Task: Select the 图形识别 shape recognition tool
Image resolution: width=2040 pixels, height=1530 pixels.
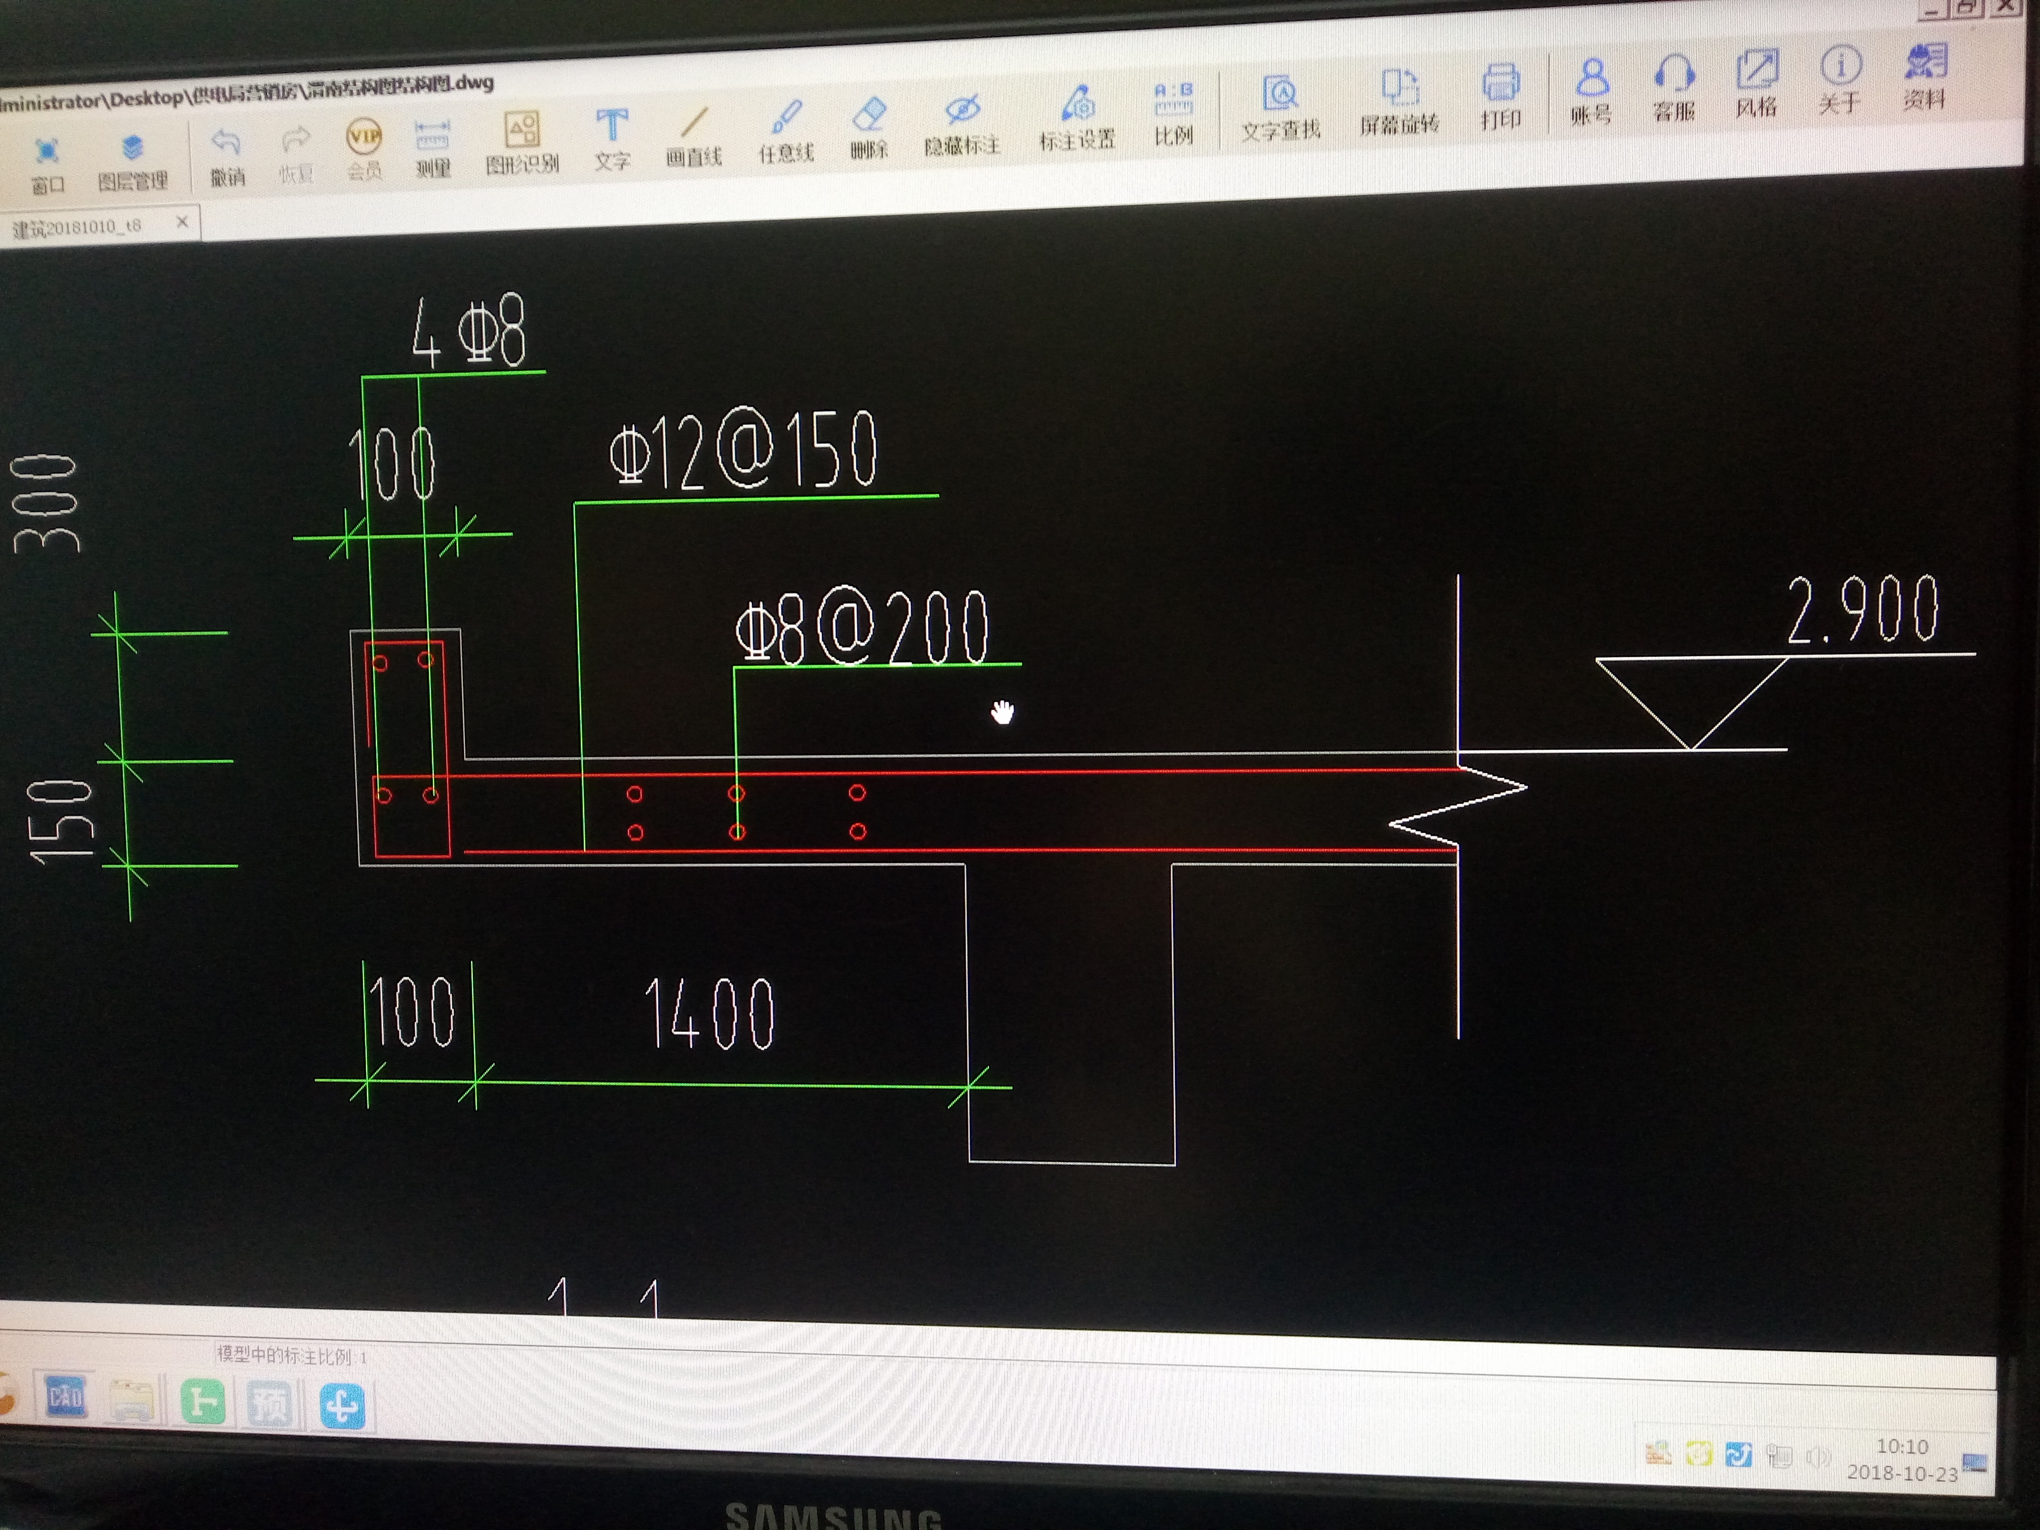Action: point(522,143)
